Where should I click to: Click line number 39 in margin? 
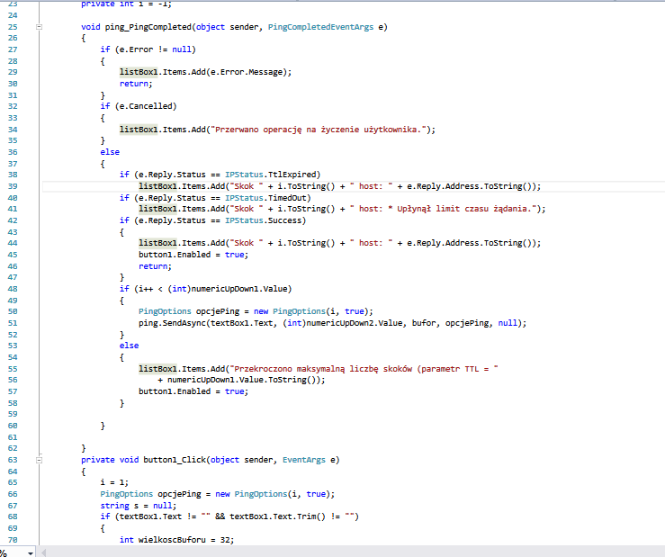point(13,186)
